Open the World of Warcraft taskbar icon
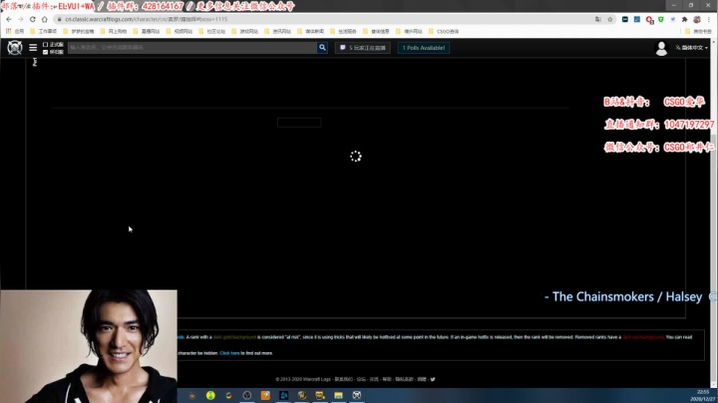 pos(302,395)
